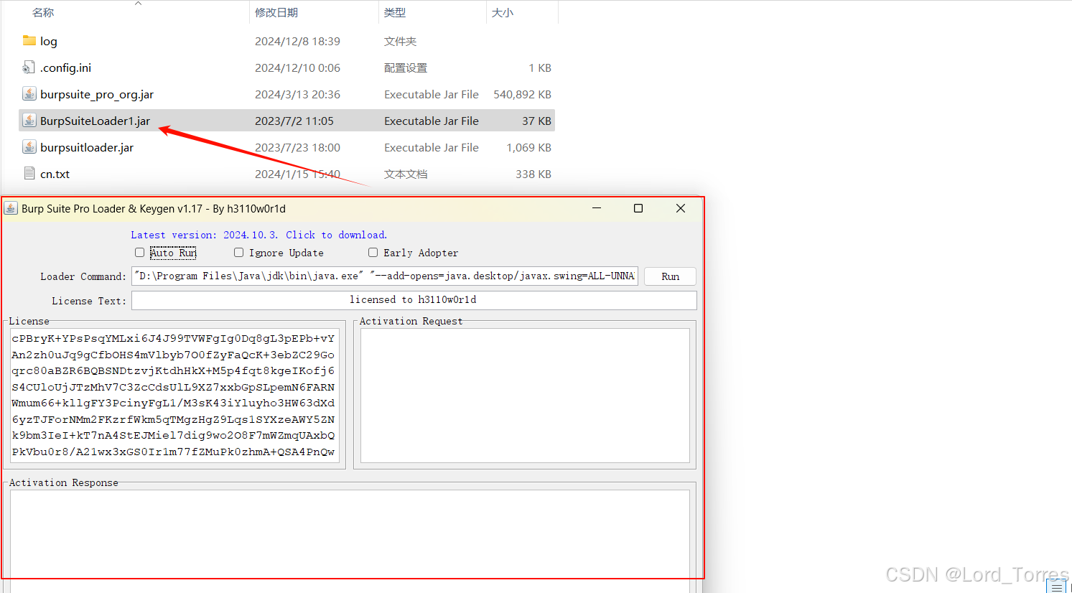Sort by the 大小 column header

[503, 12]
